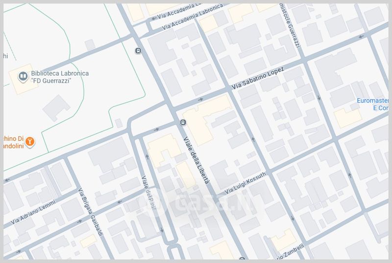Image resolution: width=392 pixels, height=263 pixels.
Task: Click the Euromaster place label
Action: (x=374, y=104)
